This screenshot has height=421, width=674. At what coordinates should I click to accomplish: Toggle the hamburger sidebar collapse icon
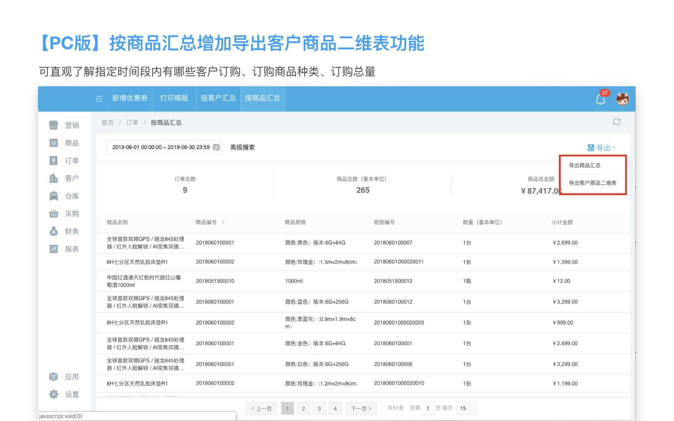(99, 99)
